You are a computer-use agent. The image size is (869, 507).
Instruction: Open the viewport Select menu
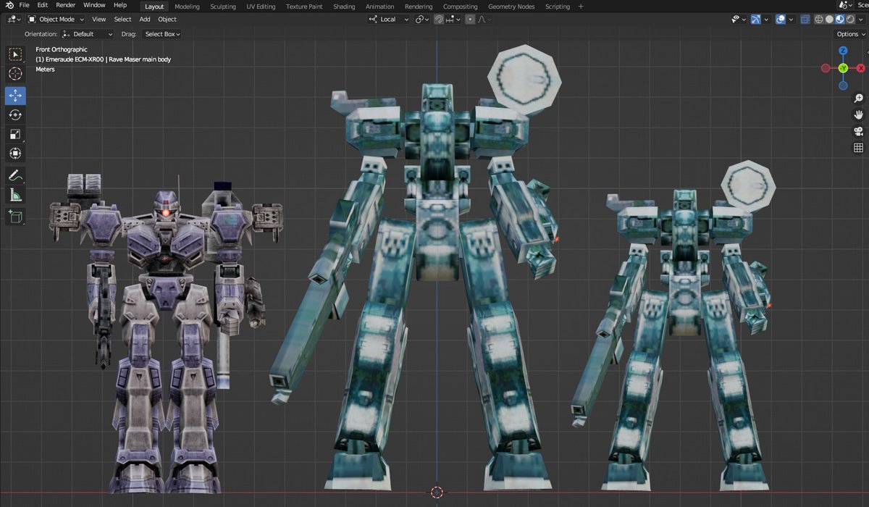point(123,20)
